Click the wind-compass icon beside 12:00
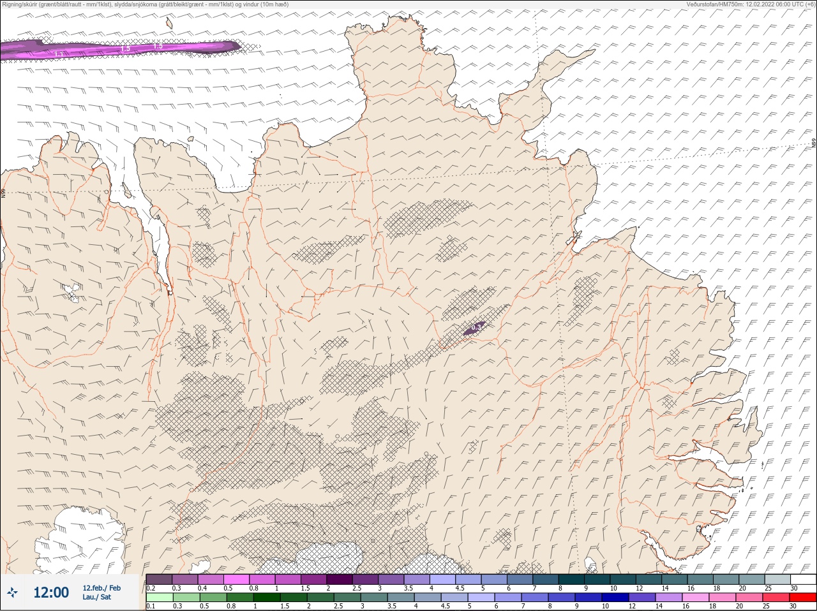Image resolution: width=817 pixels, height=611 pixels. pos(12,593)
